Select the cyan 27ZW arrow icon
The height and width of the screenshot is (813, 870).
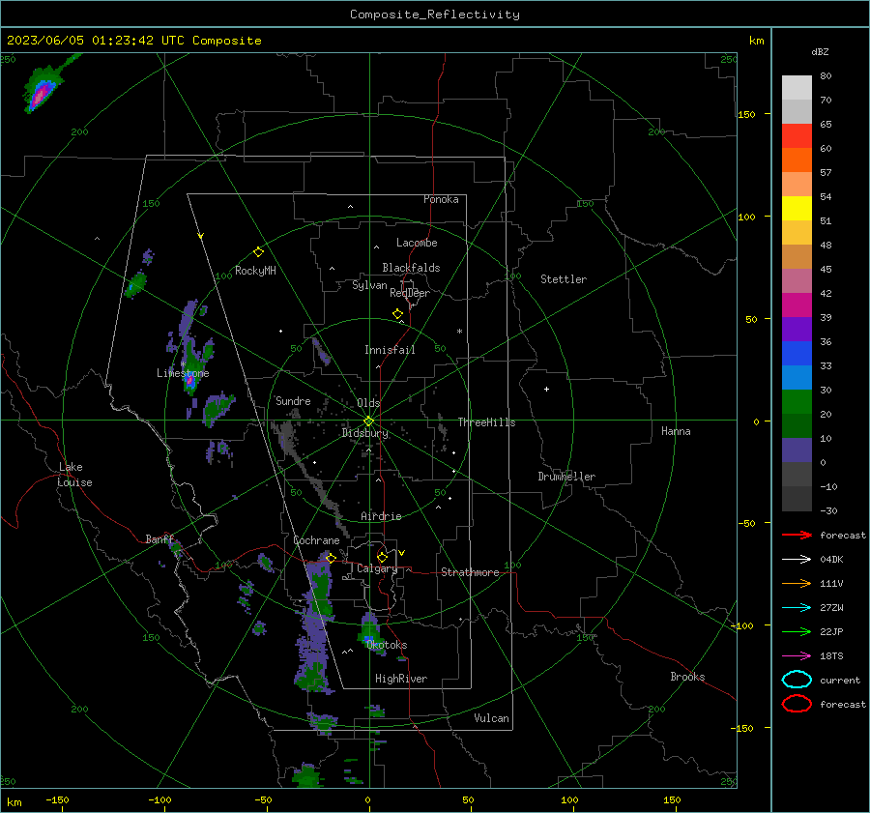797,608
